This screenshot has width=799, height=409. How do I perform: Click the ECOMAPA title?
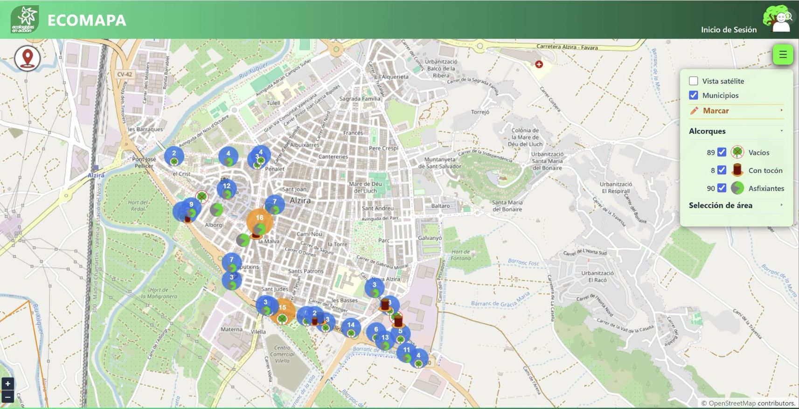(x=87, y=20)
